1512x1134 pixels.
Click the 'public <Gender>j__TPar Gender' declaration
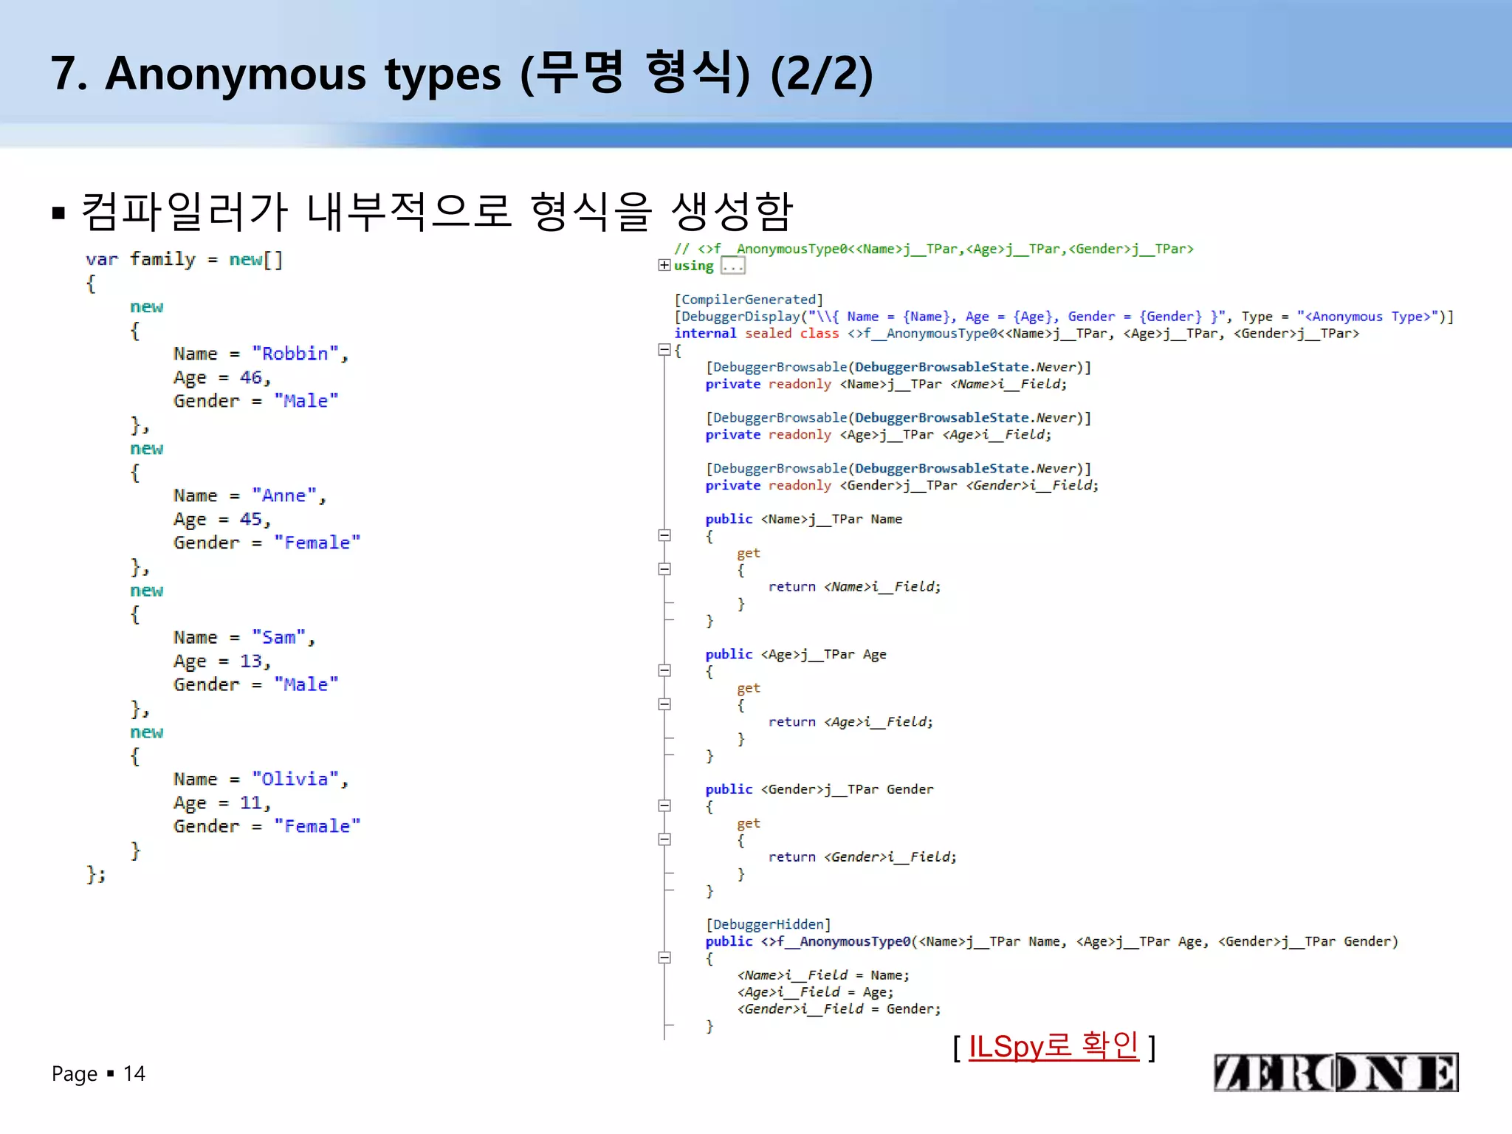(819, 789)
